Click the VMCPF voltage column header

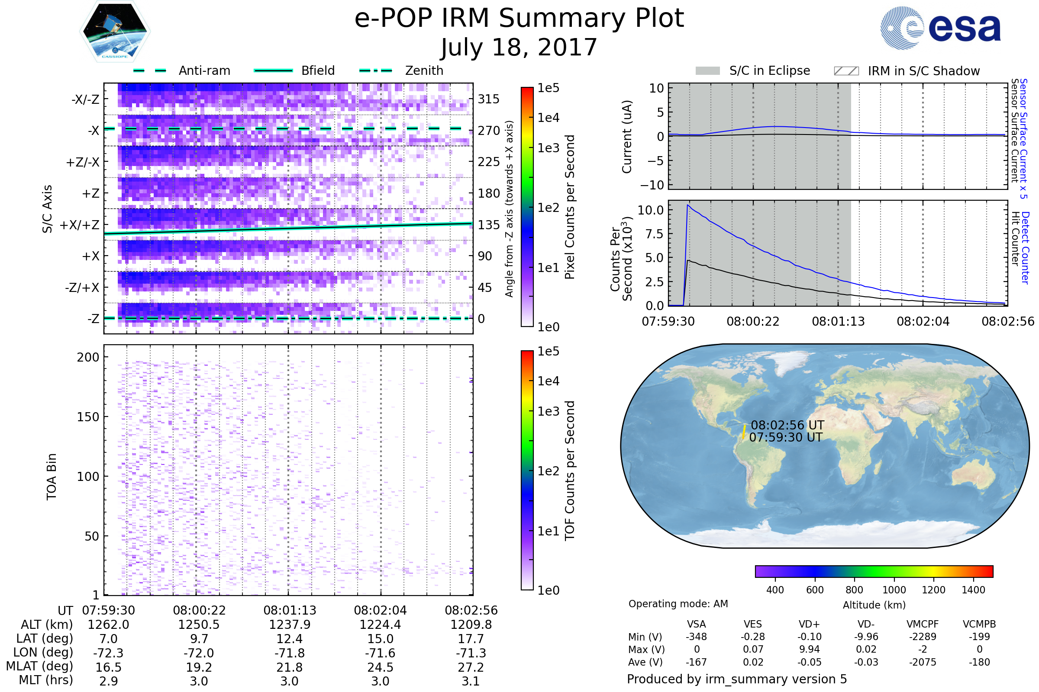point(923,624)
